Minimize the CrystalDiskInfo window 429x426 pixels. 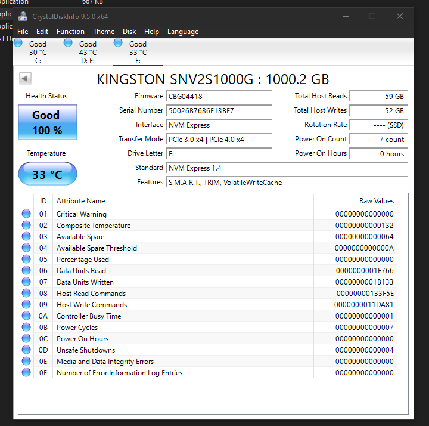pyautogui.click(x=346, y=16)
